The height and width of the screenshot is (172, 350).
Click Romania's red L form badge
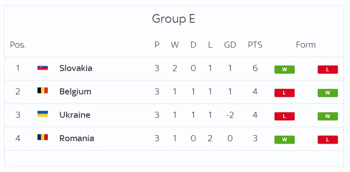click(328, 140)
